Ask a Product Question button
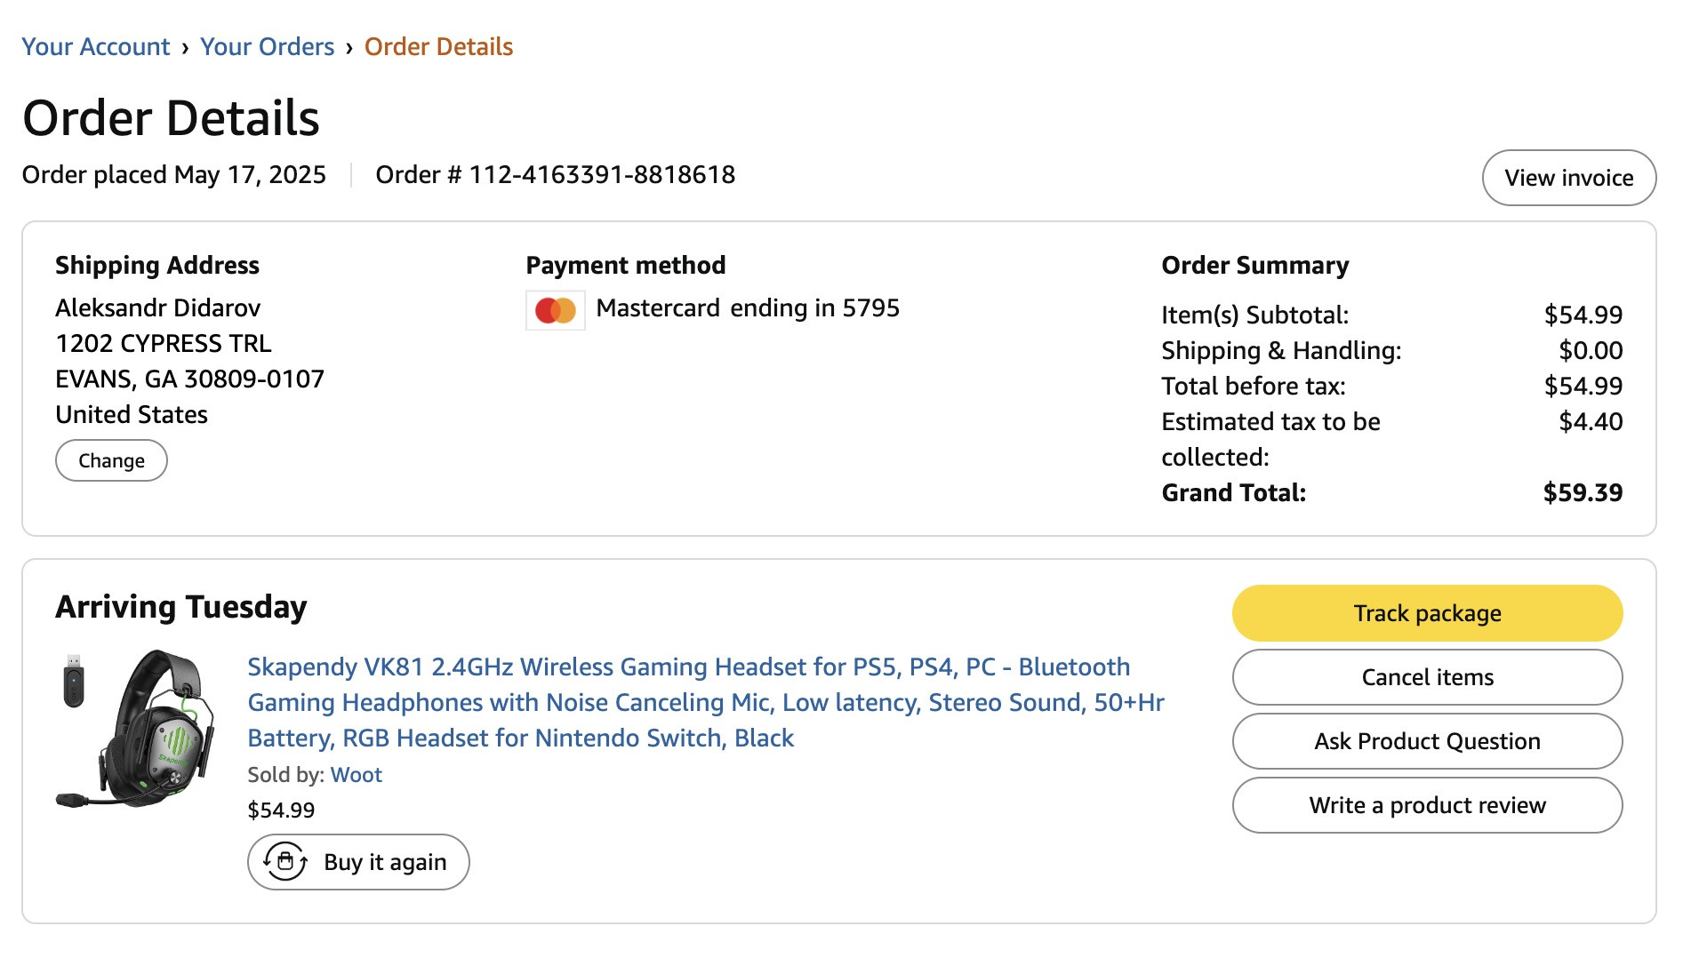 point(1427,741)
